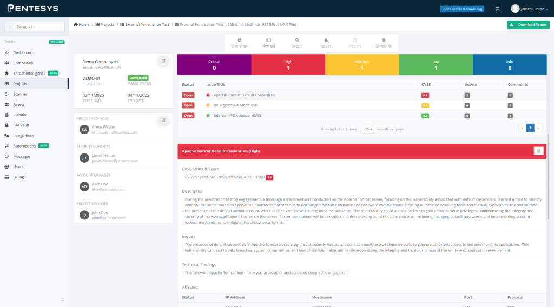
Task: Click the Home breadcrumb link
Action: tap(82, 25)
